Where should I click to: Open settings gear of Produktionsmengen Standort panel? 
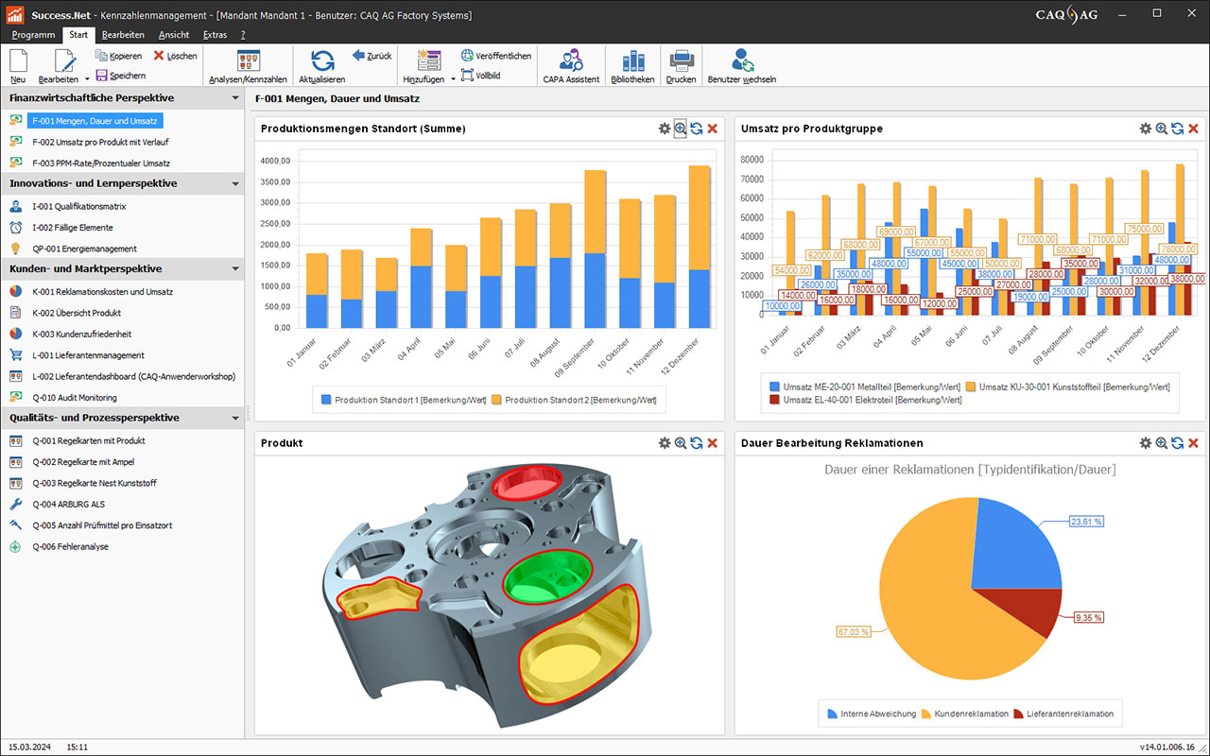pos(665,129)
